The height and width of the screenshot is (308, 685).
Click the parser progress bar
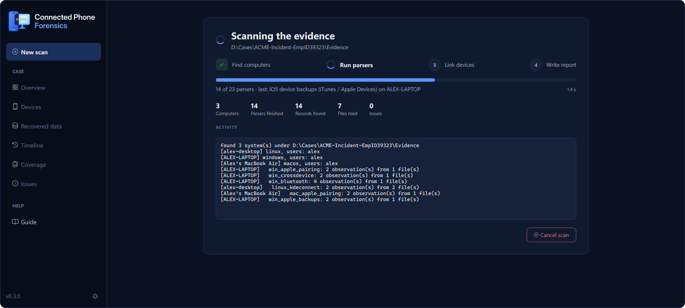coord(396,80)
